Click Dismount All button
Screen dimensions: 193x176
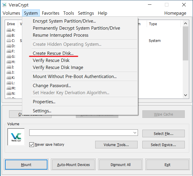click(x=120, y=165)
